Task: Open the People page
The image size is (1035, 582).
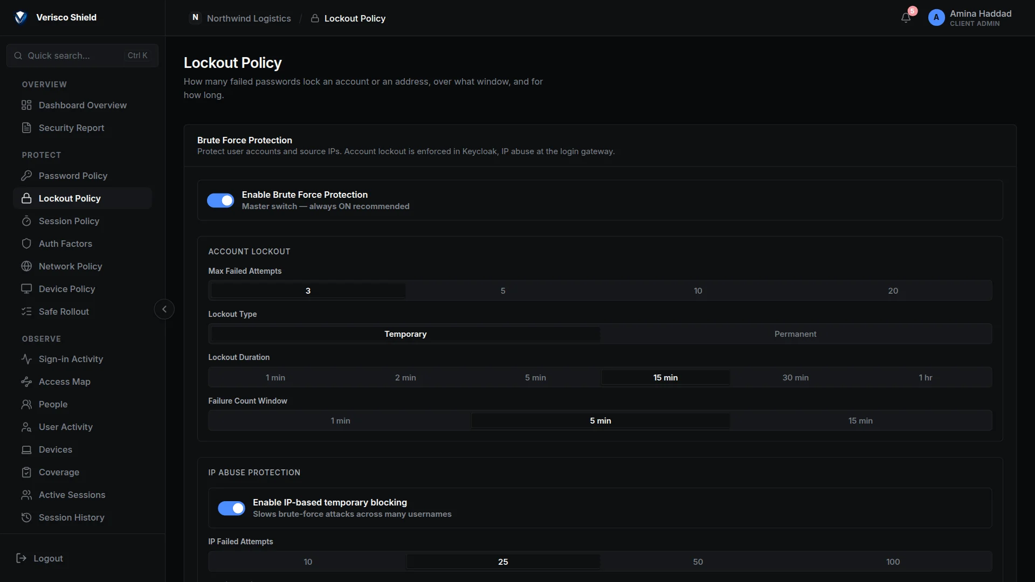Action: click(x=82, y=404)
